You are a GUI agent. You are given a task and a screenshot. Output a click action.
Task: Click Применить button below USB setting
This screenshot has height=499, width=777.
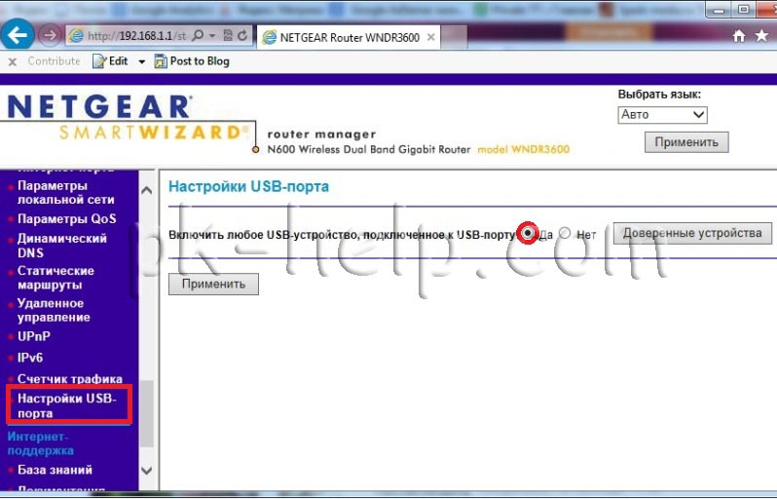pos(213,284)
